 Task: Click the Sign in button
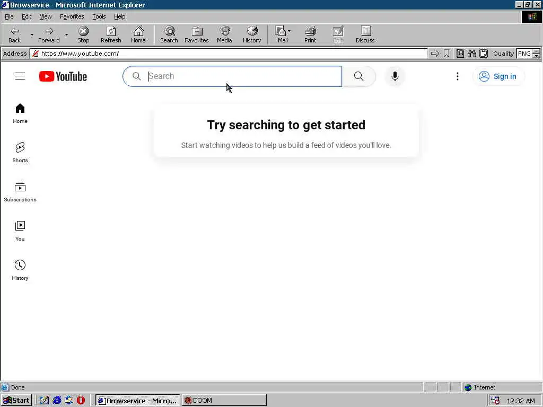click(x=498, y=76)
